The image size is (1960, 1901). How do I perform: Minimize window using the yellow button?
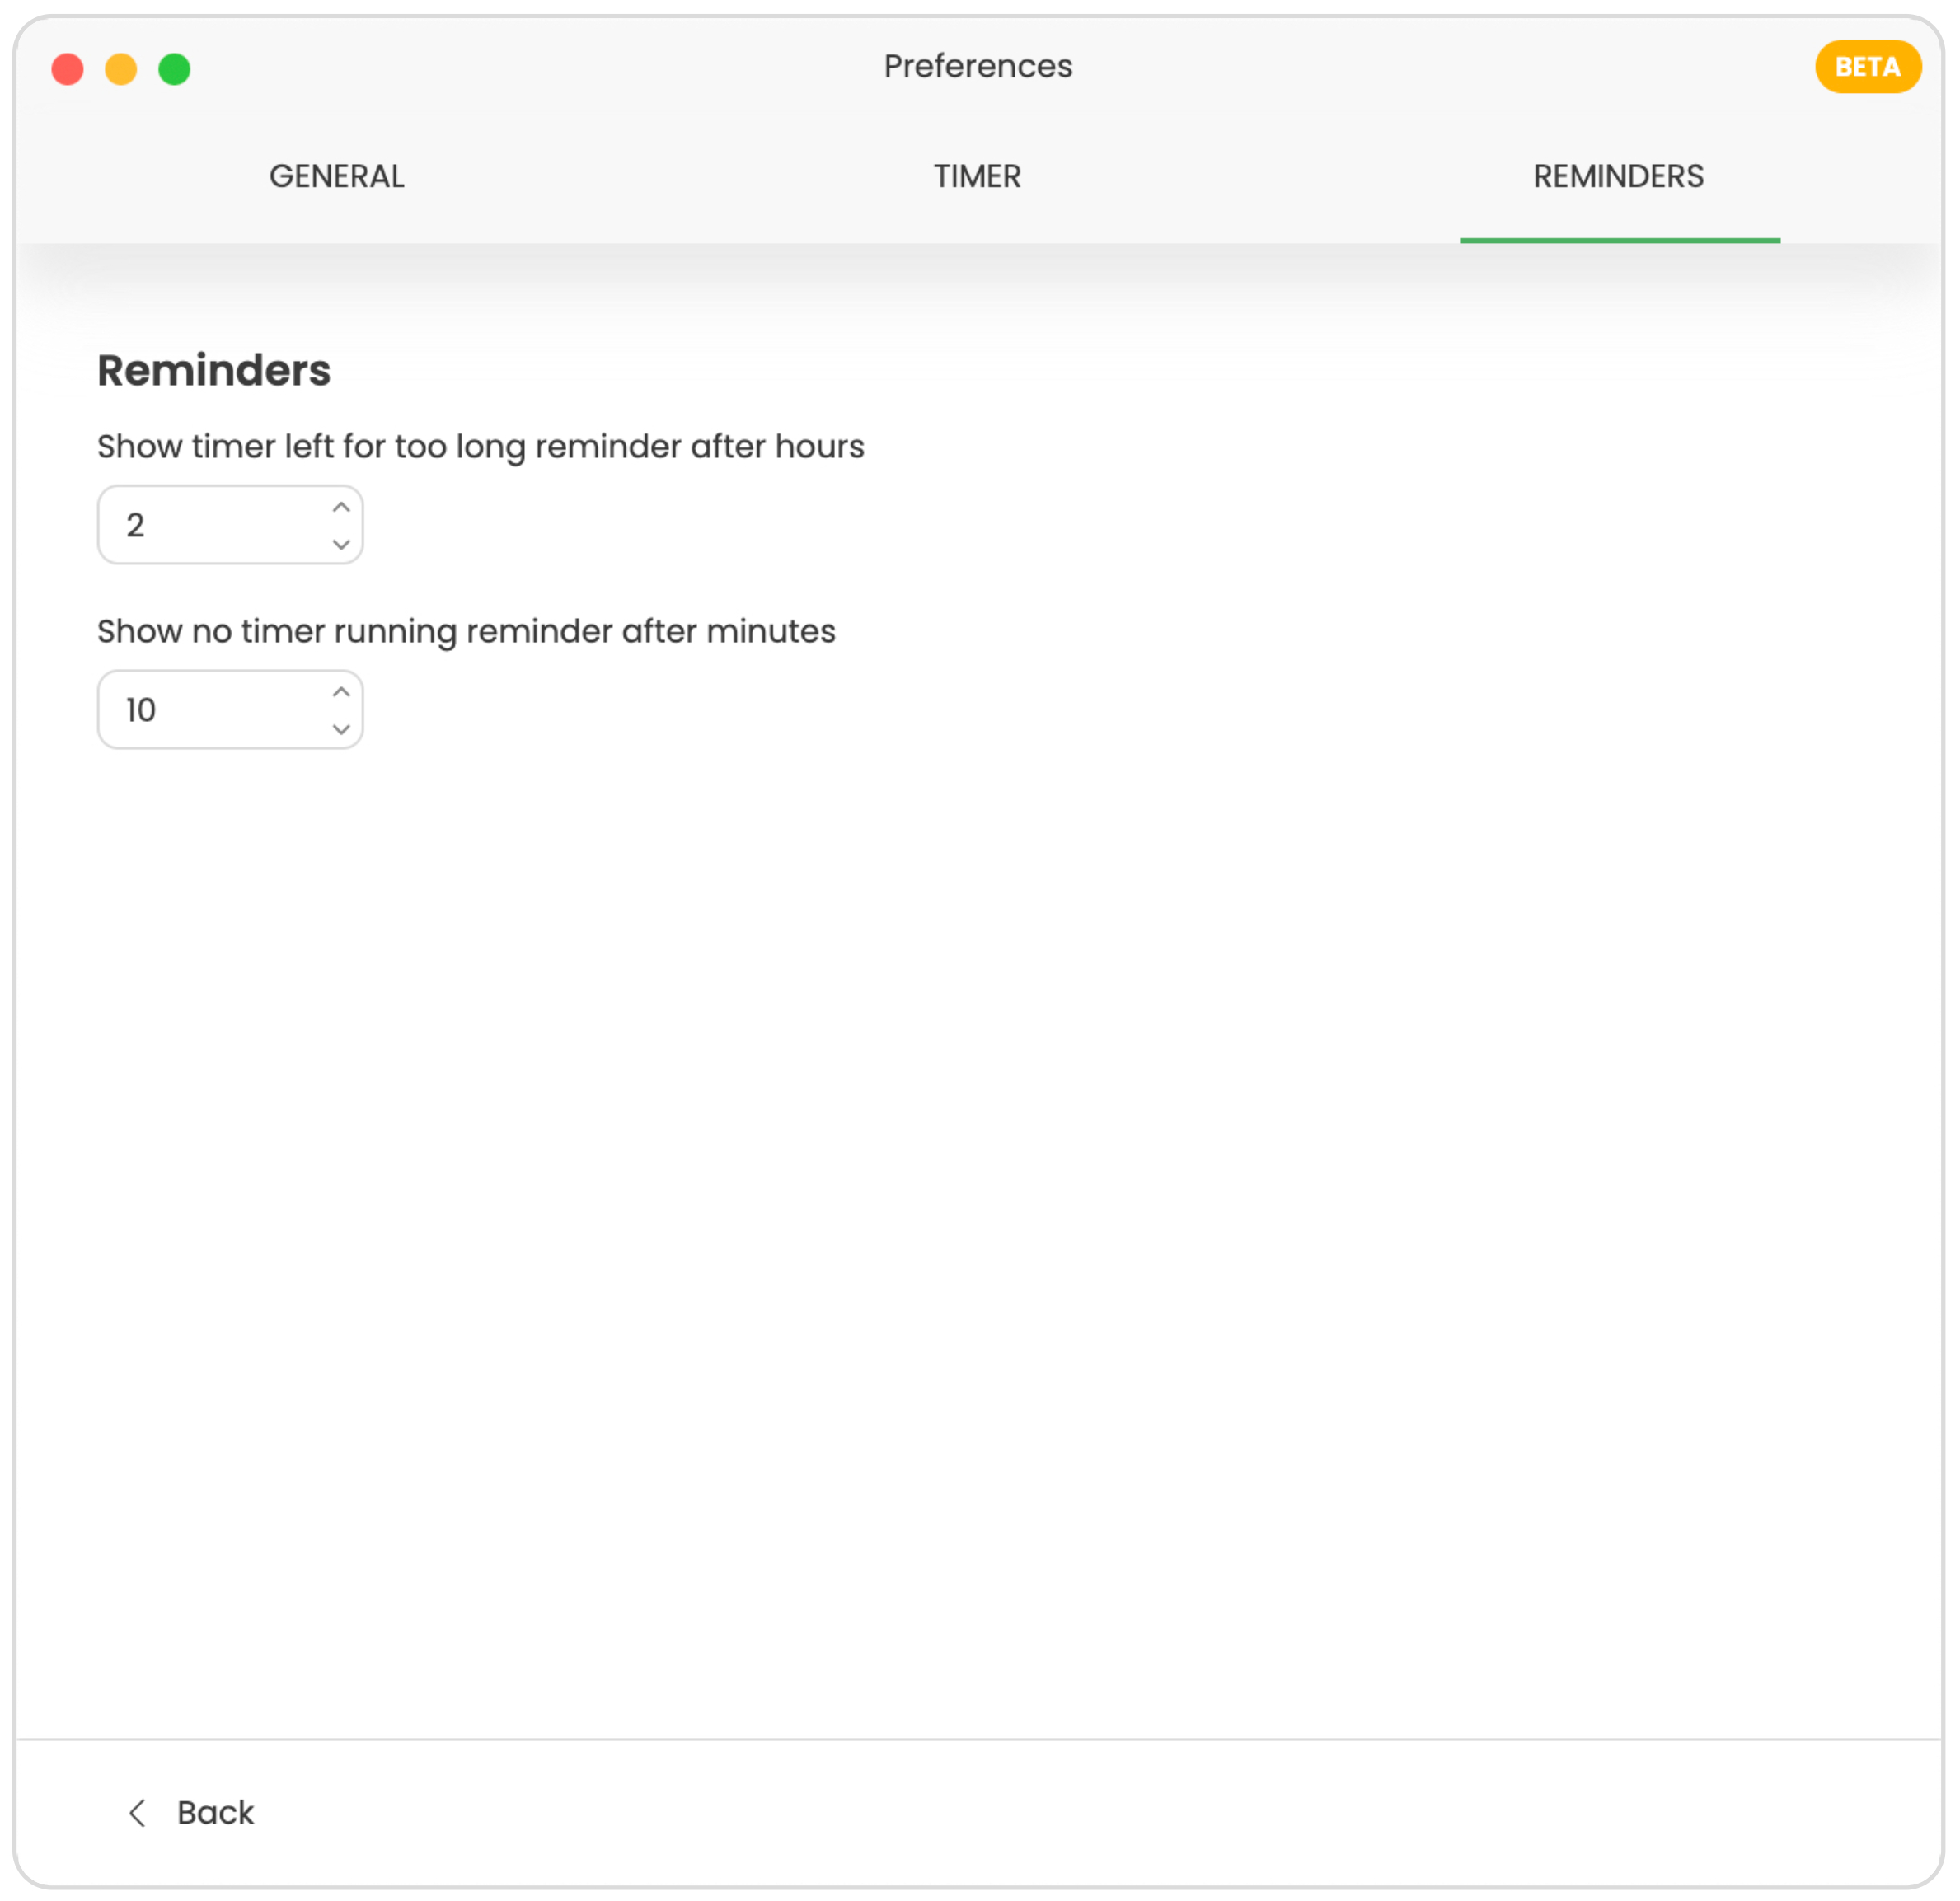point(121,69)
